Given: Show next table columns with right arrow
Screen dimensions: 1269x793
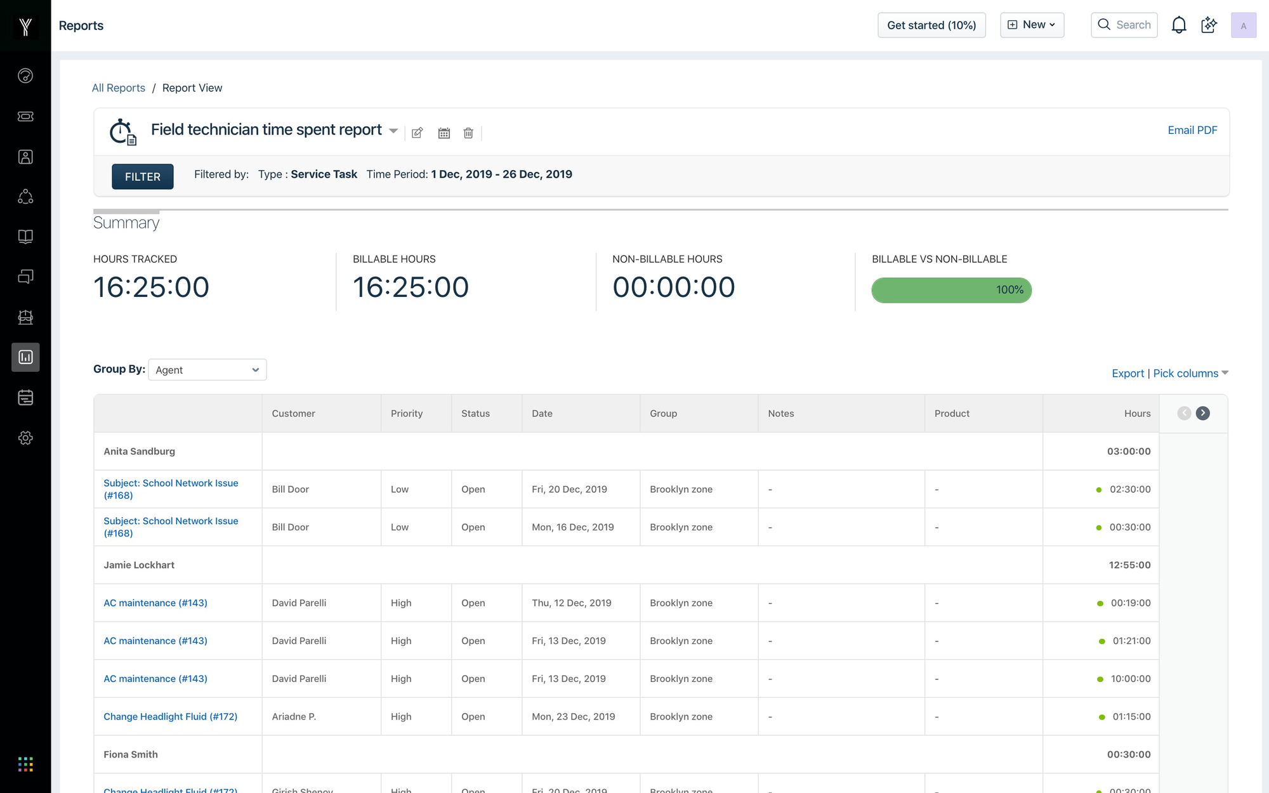Looking at the screenshot, I should [x=1202, y=414].
